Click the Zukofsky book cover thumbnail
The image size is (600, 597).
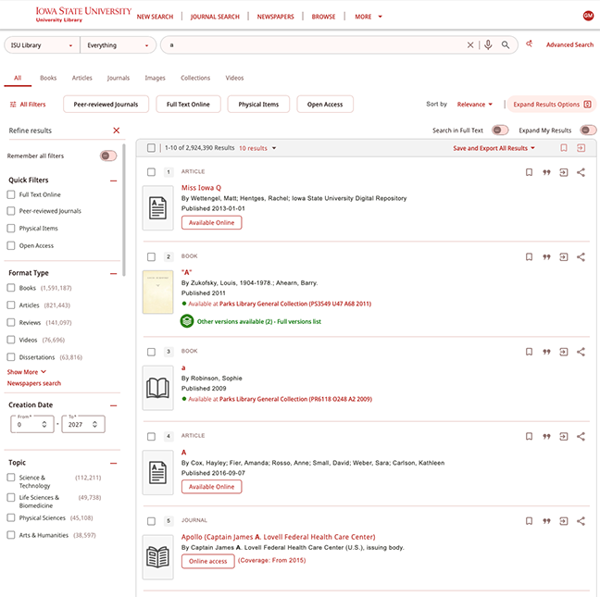click(157, 292)
